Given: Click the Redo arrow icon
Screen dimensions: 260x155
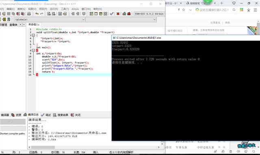Looking at the screenshot, I should tap(41, 14).
